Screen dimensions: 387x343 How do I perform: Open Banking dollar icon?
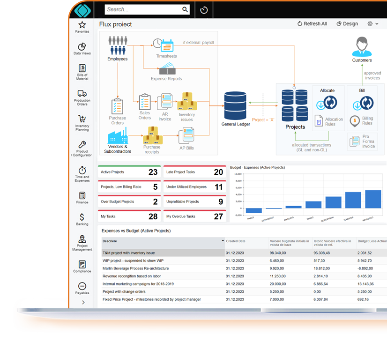[82, 217]
